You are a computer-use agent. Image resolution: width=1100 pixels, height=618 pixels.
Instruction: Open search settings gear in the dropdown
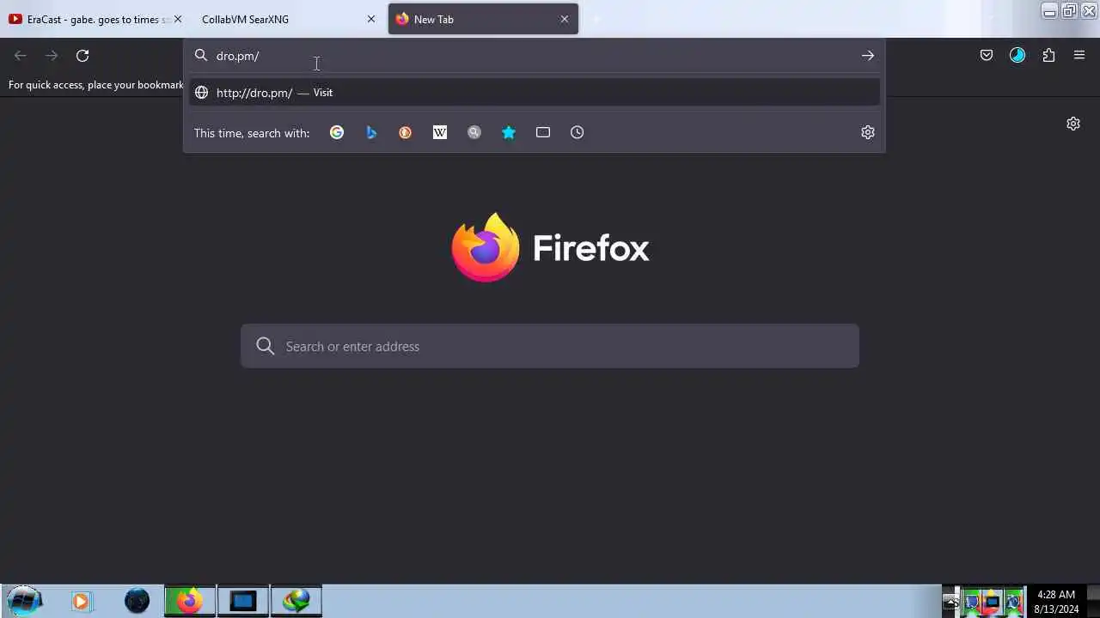(x=868, y=132)
